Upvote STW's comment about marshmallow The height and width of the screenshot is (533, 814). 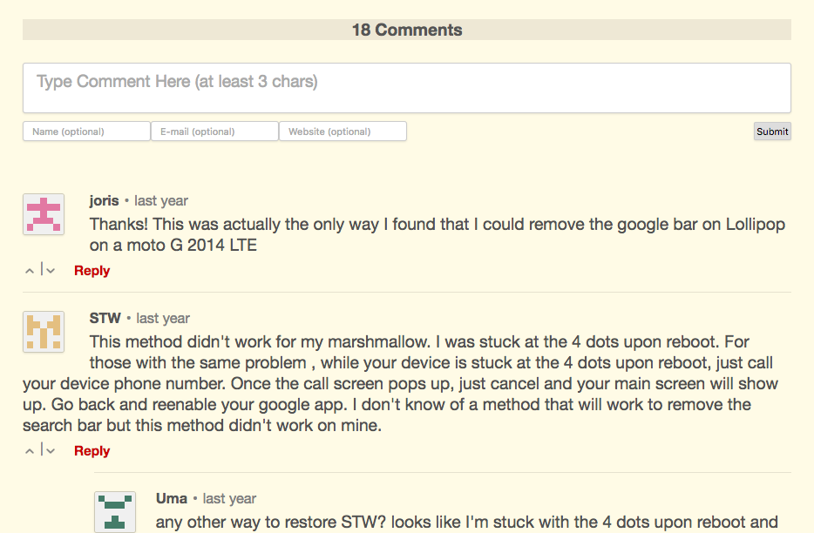click(30, 451)
